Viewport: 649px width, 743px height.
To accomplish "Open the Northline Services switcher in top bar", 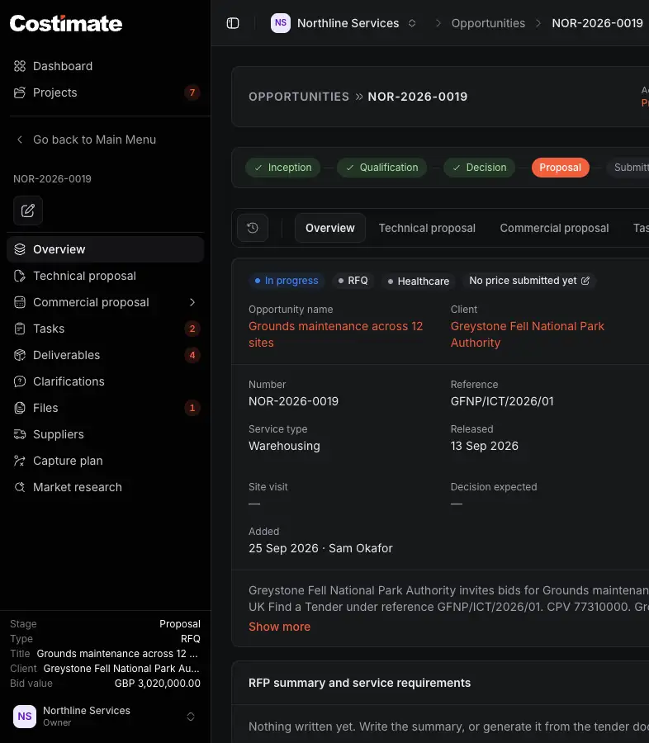I will 343,23.
